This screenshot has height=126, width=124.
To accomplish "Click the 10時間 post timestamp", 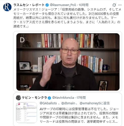I will (x=83, y=5).
